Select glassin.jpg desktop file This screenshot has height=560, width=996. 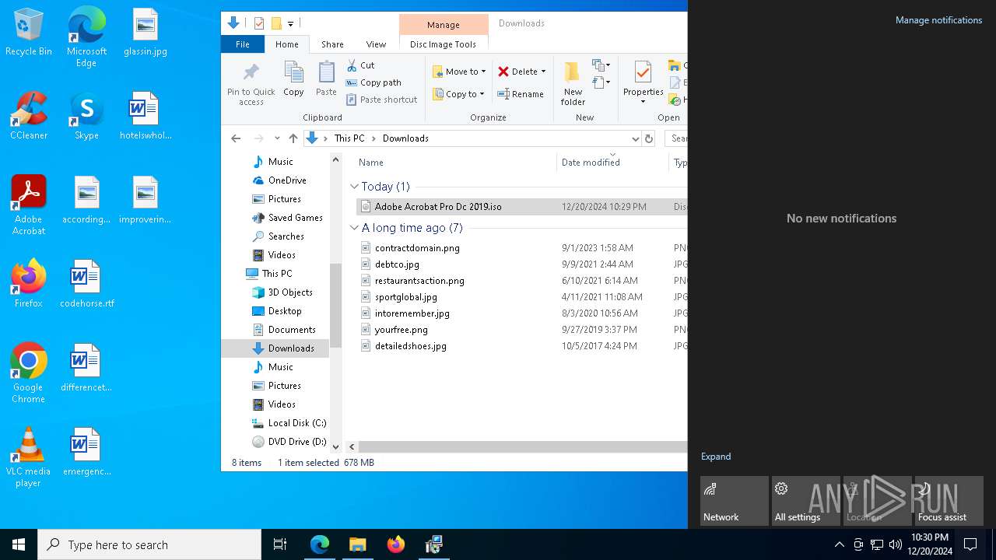pyautogui.click(x=146, y=33)
